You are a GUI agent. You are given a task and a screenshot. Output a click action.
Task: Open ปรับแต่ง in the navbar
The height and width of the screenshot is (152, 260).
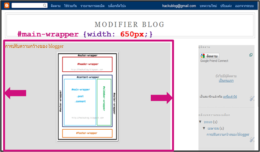pyautogui.click(x=226, y=6)
